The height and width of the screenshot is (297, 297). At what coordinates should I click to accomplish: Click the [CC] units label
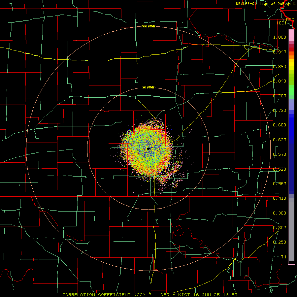pyautogui.click(x=282, y=23)
